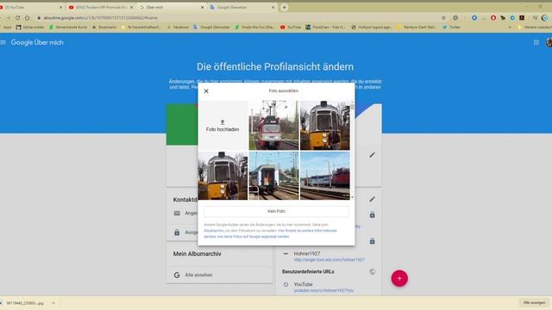Open Facebook bookmark in bookmarks bar
The image size is (552, 310).
pos(178,27)
